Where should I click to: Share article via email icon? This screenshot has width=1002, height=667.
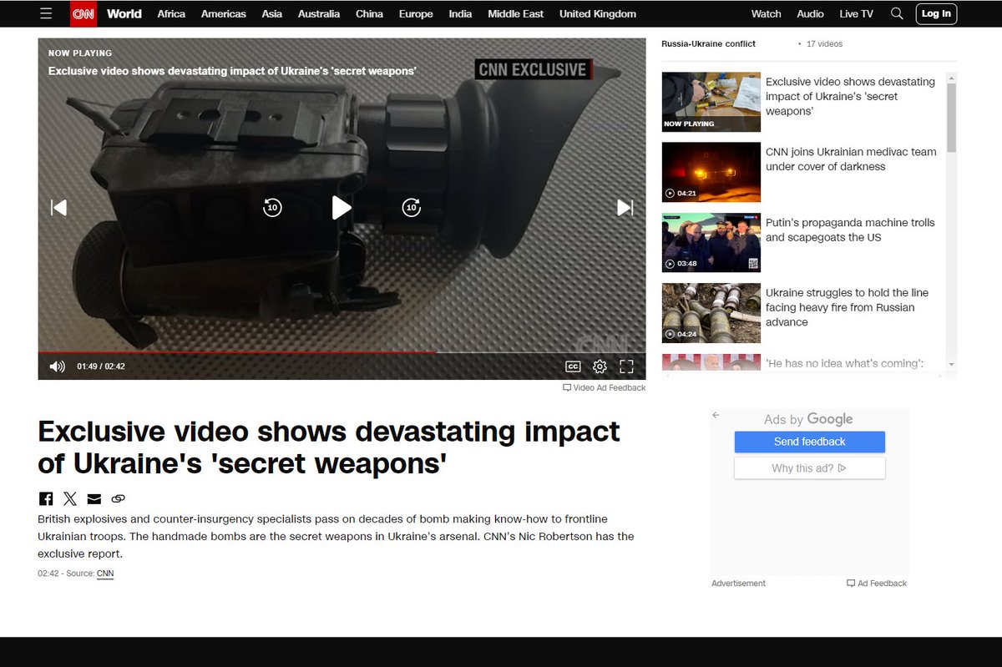click(x=94, y=498)
